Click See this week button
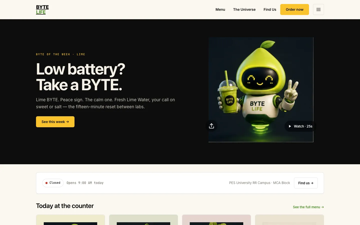The image size is (360, 225). pyautogui.click(x=55, y=122)
